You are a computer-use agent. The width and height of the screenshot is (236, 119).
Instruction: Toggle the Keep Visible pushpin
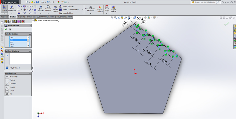point(10,29)
